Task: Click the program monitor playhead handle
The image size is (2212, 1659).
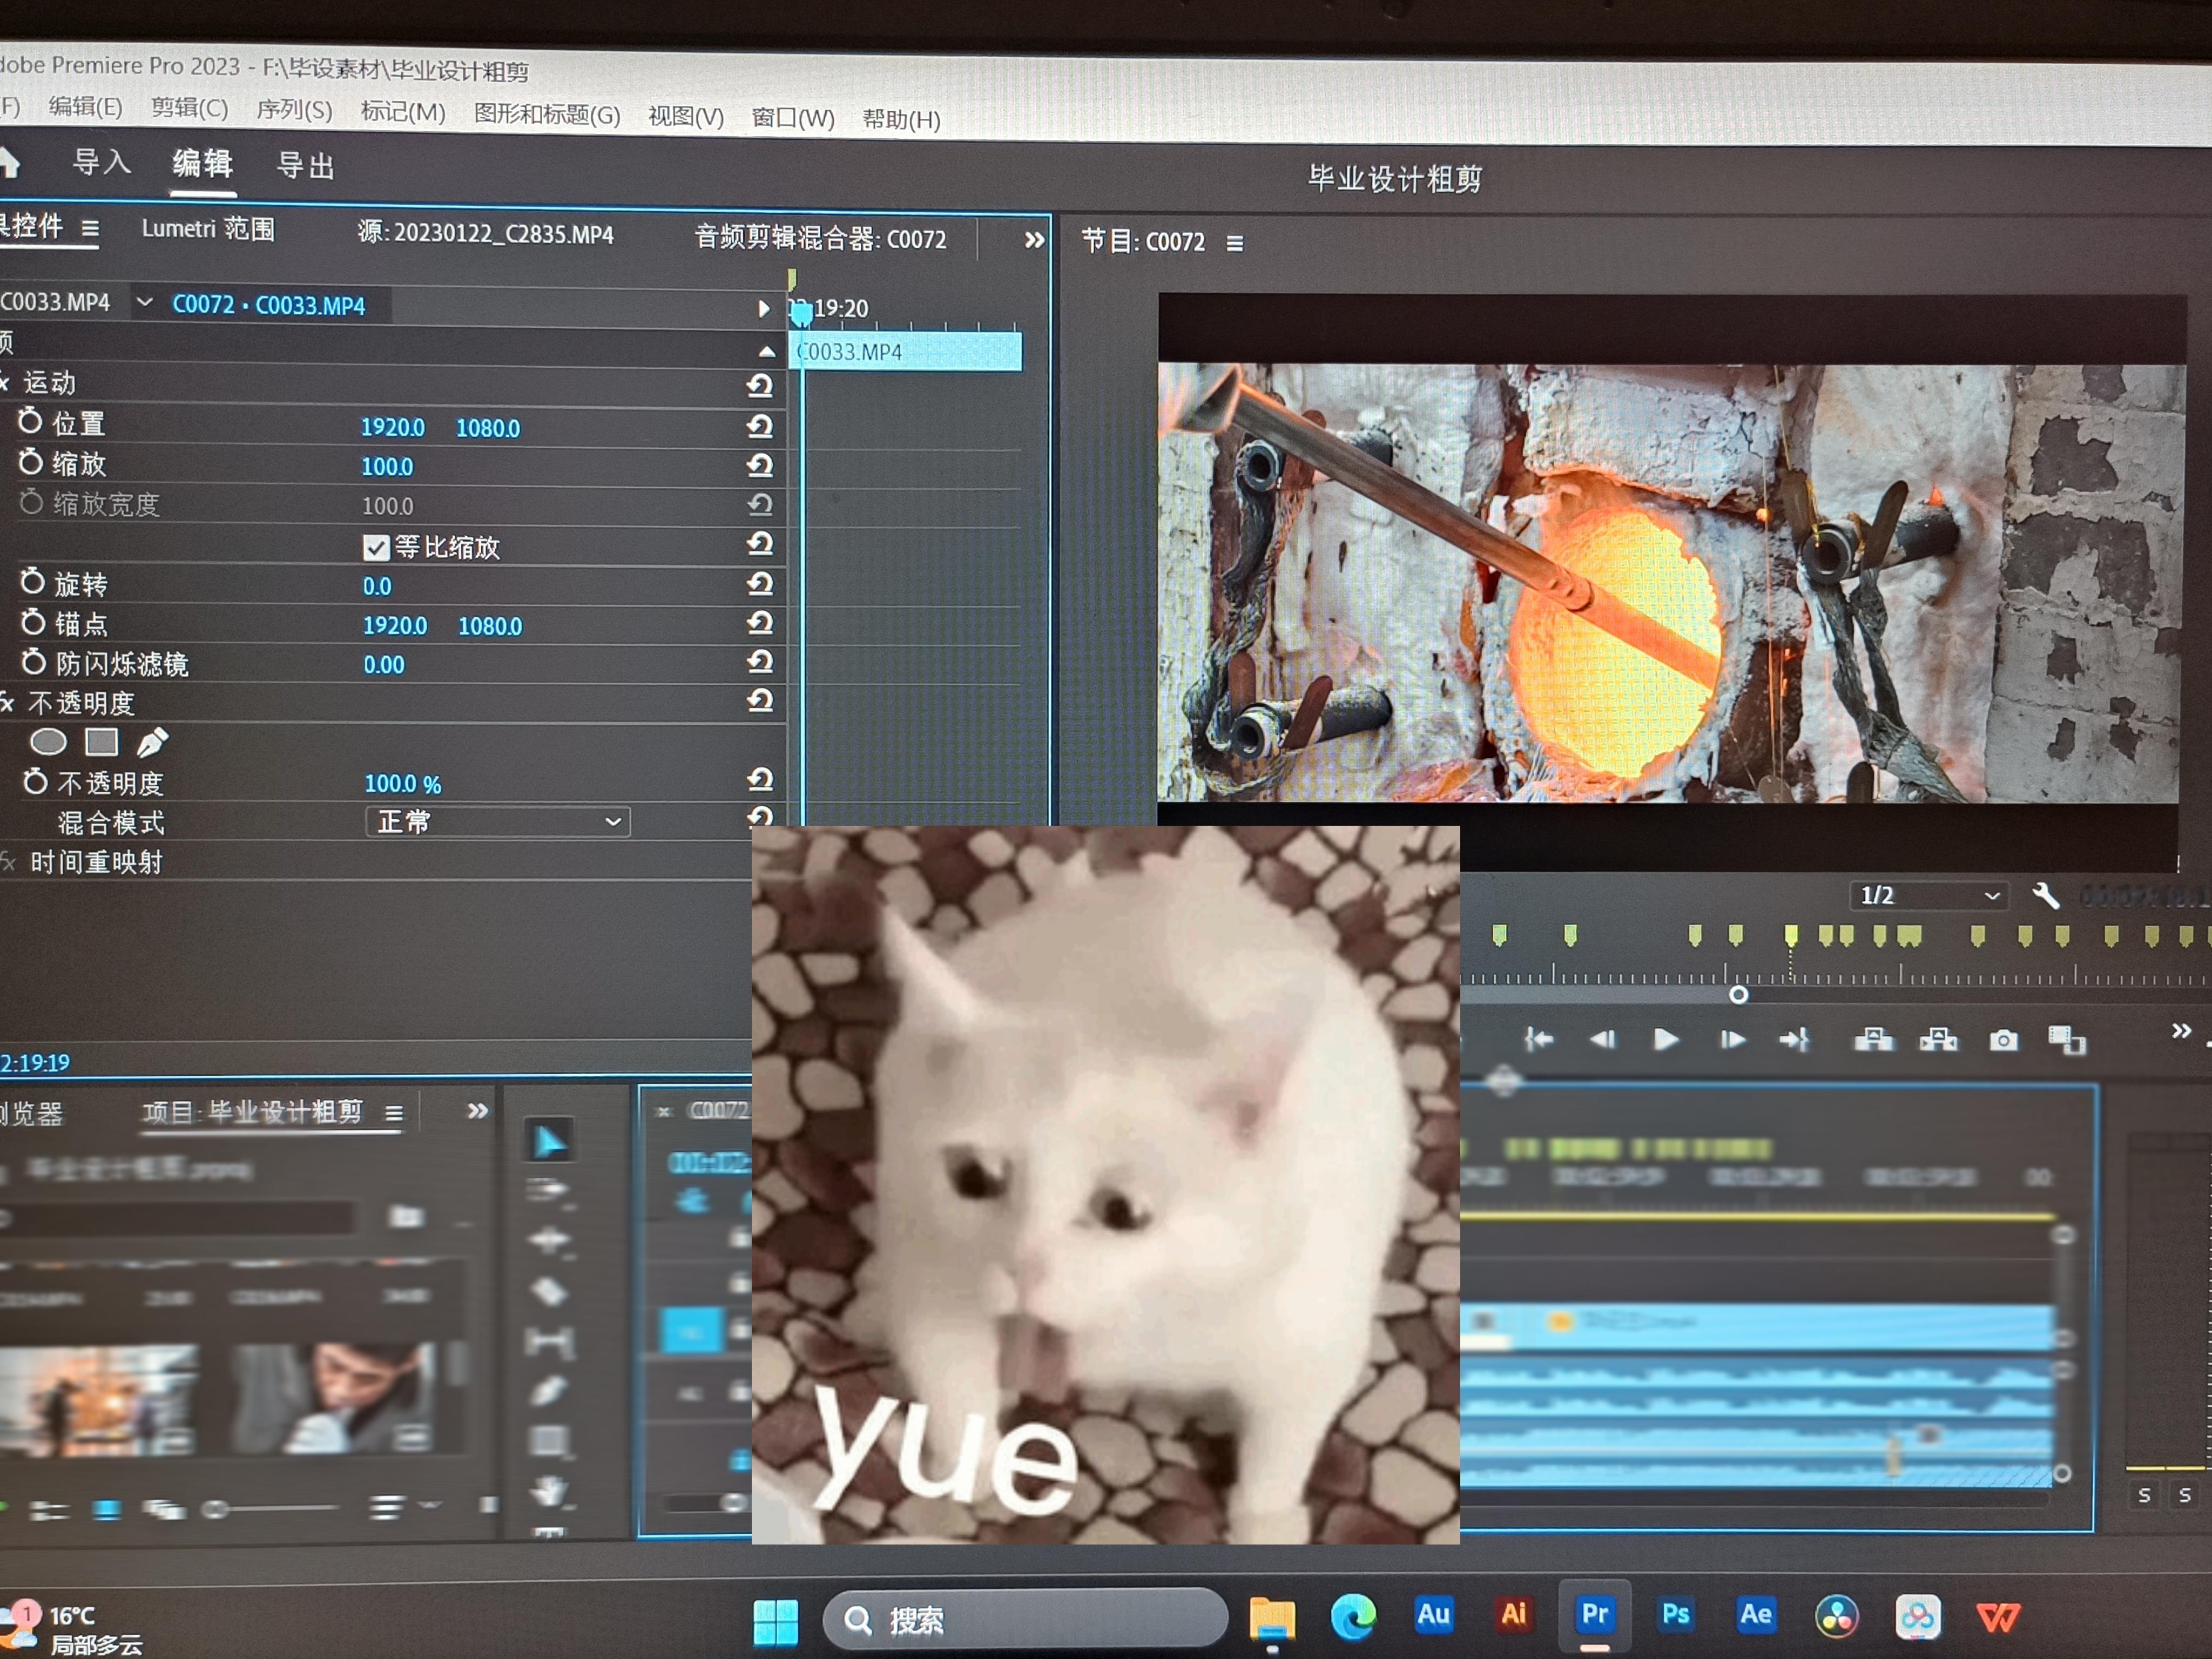Action: 1738,995
